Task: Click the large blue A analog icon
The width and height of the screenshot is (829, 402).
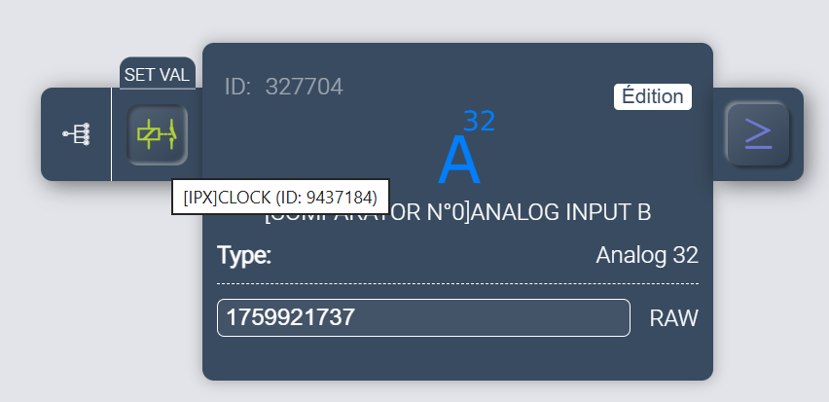Action: pyautogui.click(x=459, y=161)
